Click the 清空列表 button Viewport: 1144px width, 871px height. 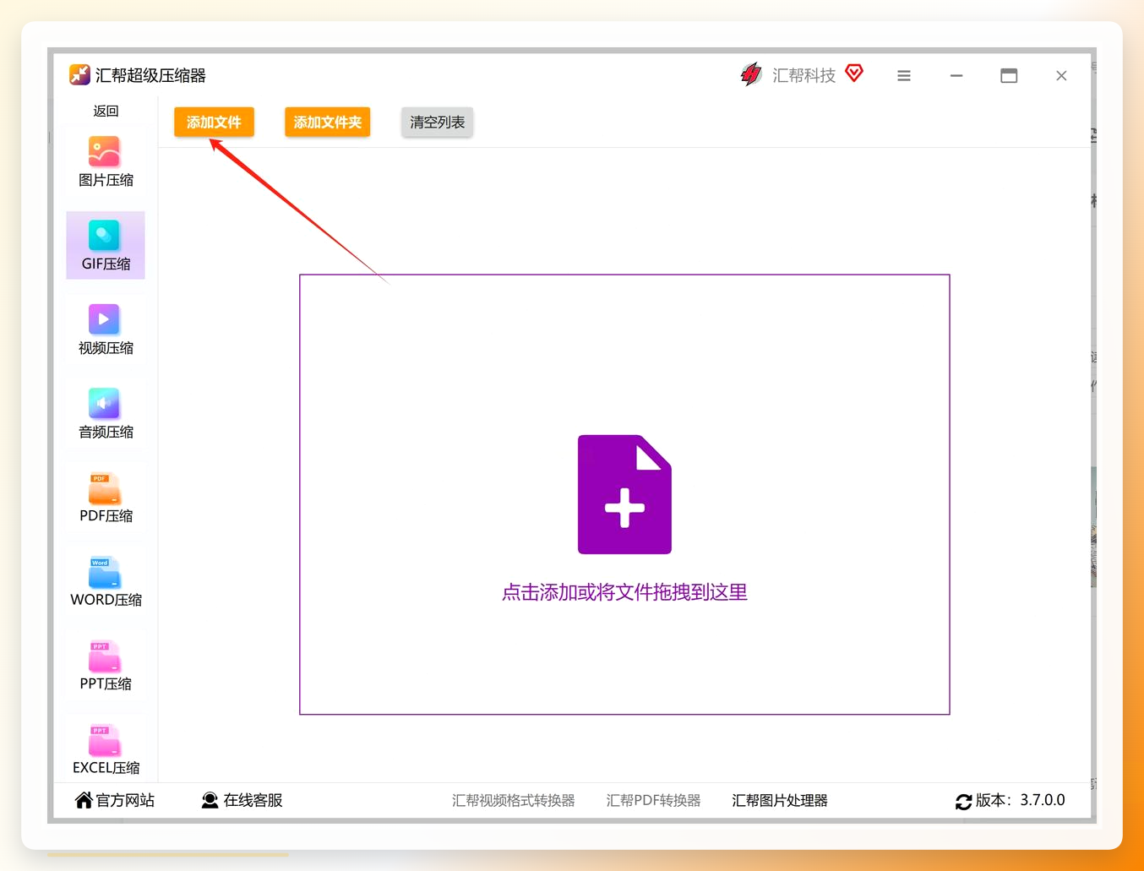pyautogui.click(x=438, y=122)
